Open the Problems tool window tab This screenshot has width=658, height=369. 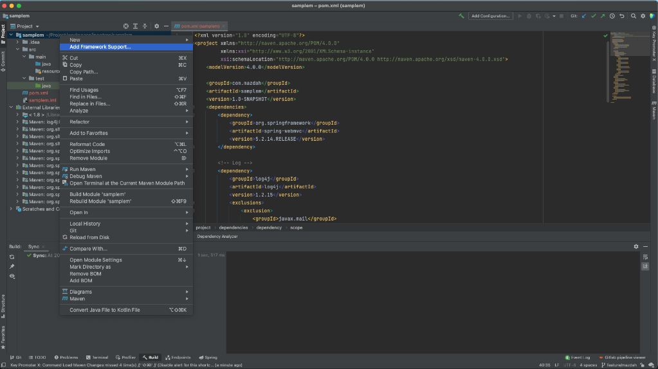tap(66, 357)
